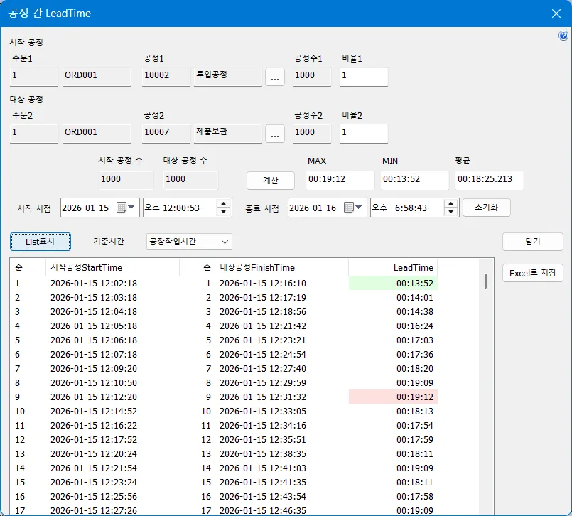Increase start time with up spinner arrow
The height and width of the screenshot is (516, 572).
click(224, 203)
